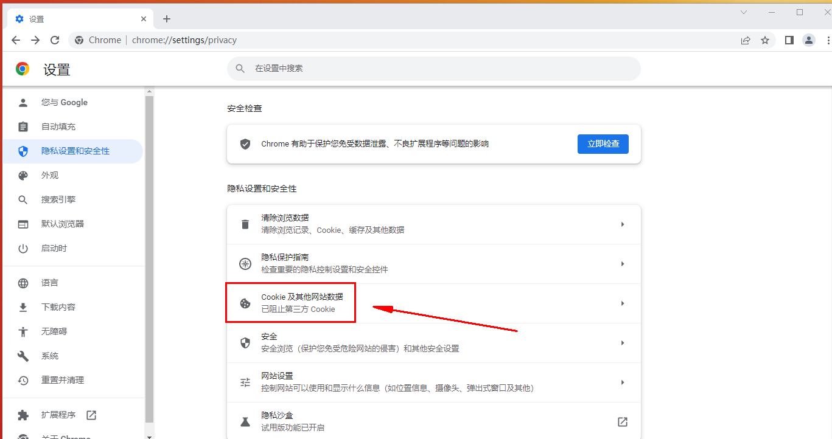Screen dimensions: 832x439
Task: Open the share page icon
Action: click(746, 40)
